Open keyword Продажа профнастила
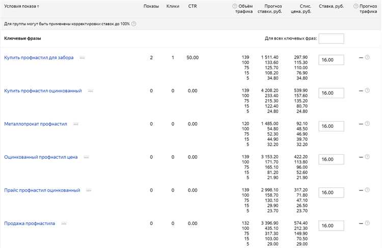The height and width of the screenshot is (248, 382). [x=30, y=223]
